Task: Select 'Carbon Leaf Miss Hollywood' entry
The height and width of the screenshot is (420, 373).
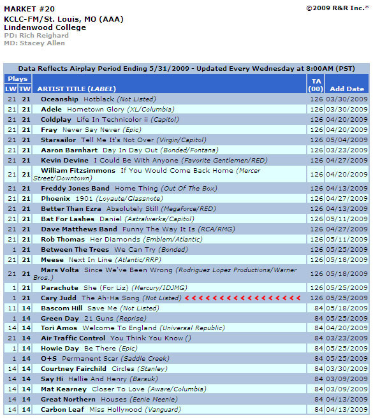Action: (111, 409)
